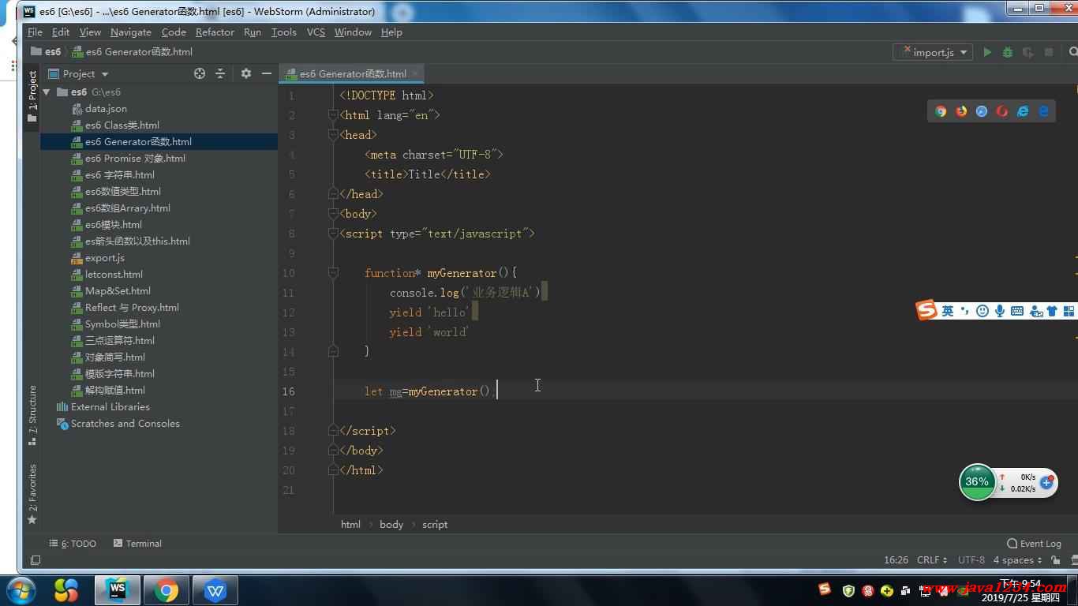Screen dimensions: 1078x606
Task: Toggle tool window quick access icon
Action: pyautogui.click(x=36, y=560)
